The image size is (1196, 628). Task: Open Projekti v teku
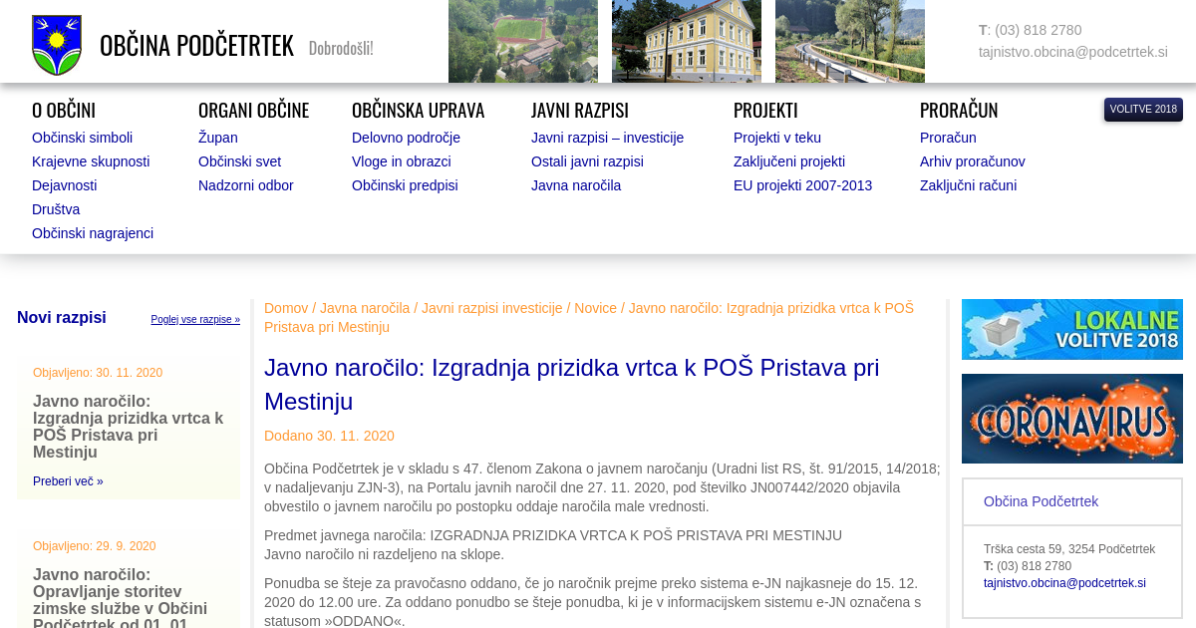(x=776, y=138)
